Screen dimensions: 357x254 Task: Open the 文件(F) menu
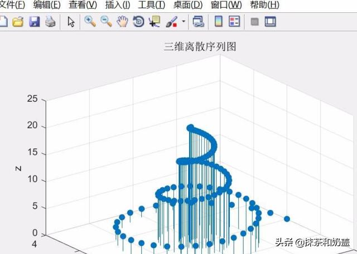[12, 4]
